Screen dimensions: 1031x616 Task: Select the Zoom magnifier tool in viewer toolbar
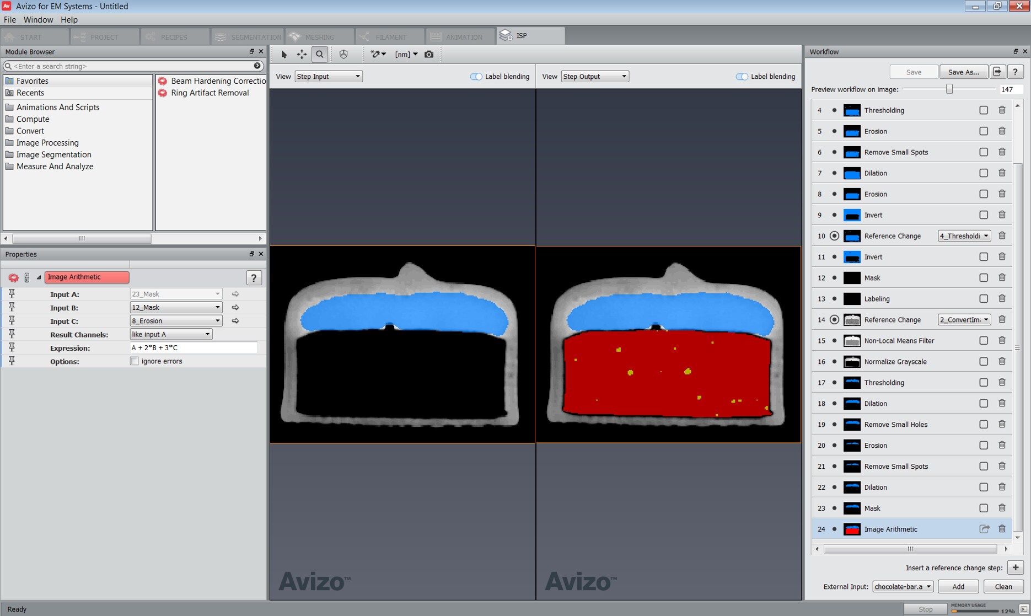click(x=320, y=54)
